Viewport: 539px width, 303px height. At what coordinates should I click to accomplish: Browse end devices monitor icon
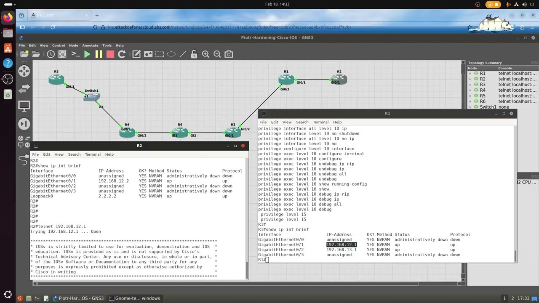[24, 106]
